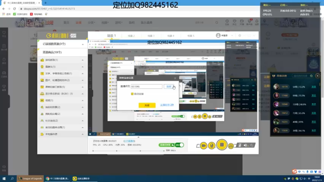
Task: Expand the 显示歌名歌词 (BGM) (1) arrow
Action: point(83,94)
